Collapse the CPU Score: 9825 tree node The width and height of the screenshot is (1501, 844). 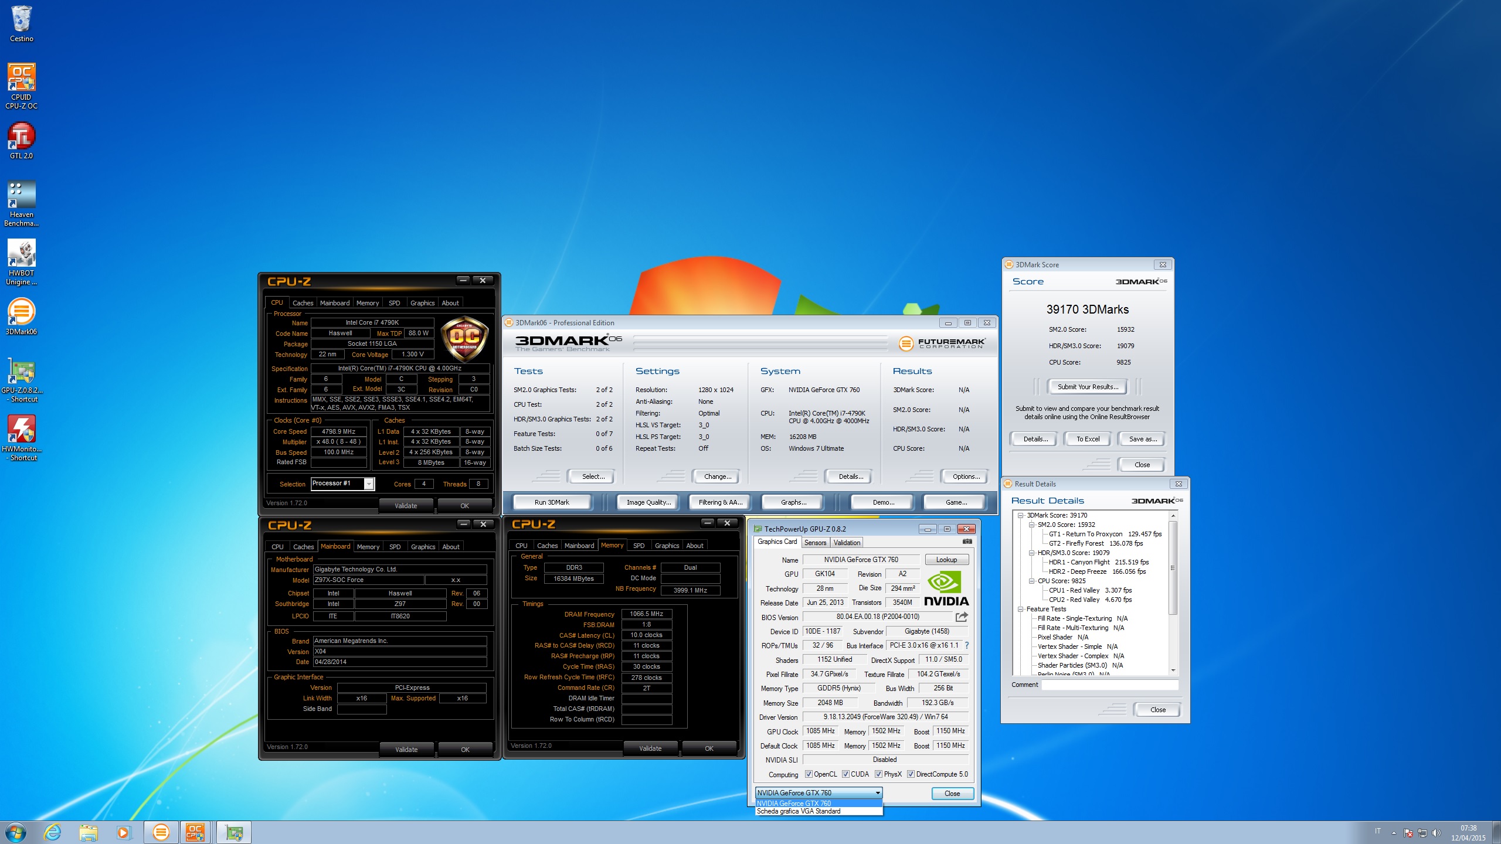tap(1032, 581)
